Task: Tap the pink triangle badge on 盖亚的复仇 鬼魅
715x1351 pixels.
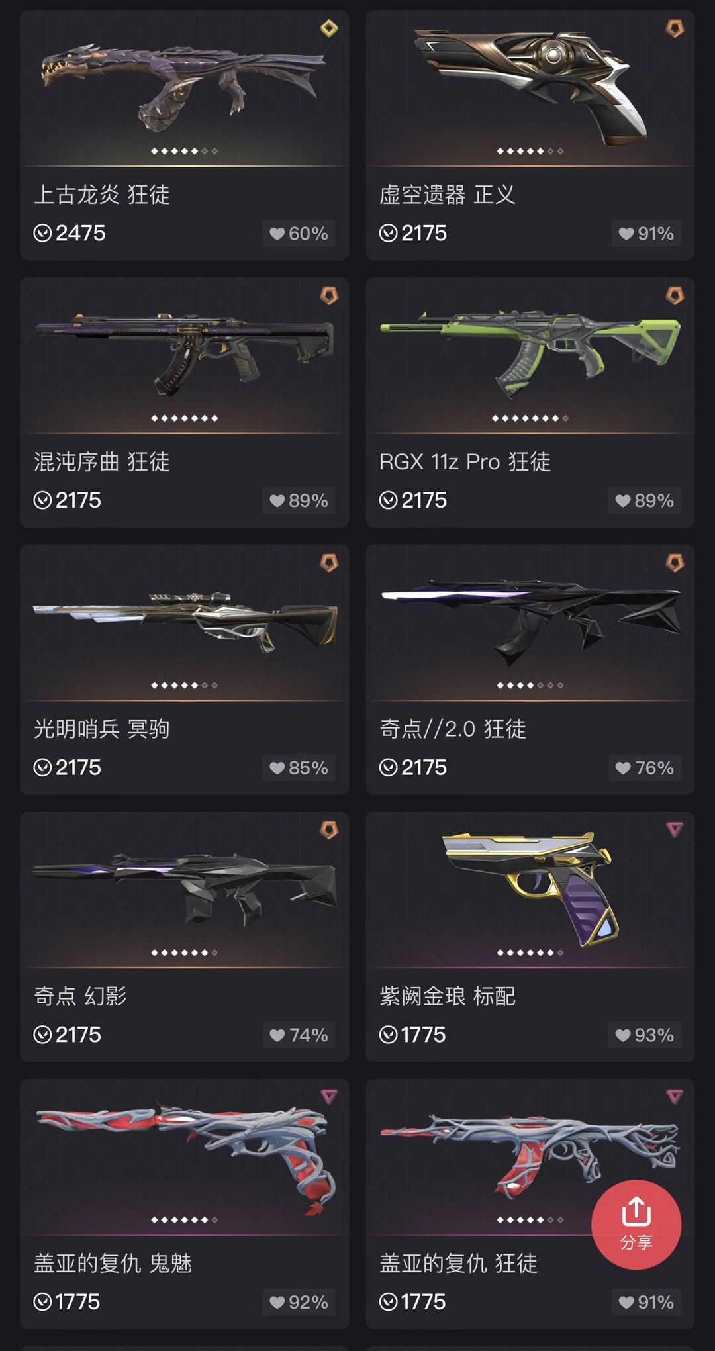Action: 329,1097
